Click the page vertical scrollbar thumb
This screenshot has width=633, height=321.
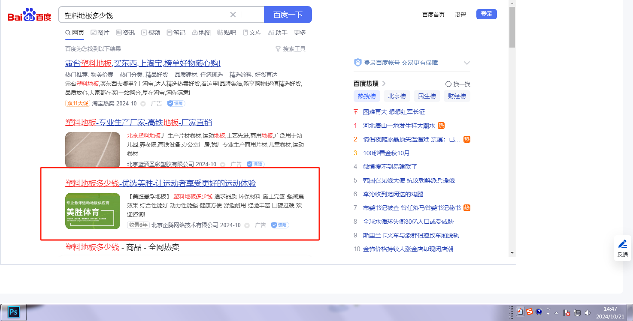tap(512, 27)
